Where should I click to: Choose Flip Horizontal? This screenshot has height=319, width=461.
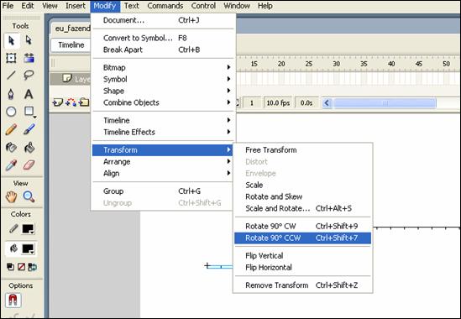click(x=303, y=268)
